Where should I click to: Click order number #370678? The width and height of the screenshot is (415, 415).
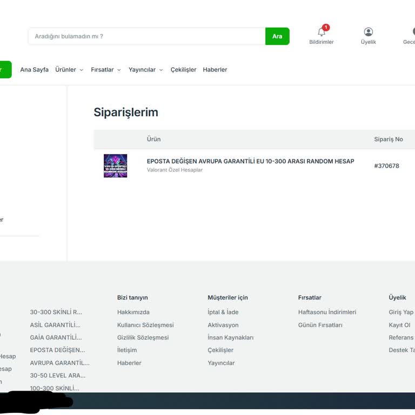point(386,166)
